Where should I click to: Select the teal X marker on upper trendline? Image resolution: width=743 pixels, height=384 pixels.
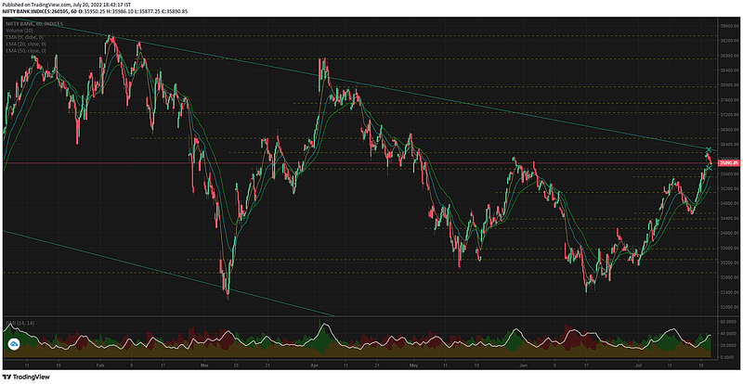click(709, 150)
